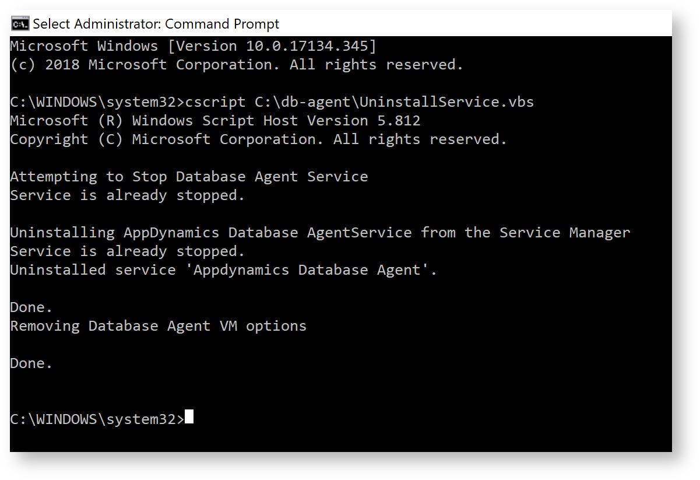Click the first 'Done.' output line
This screenshot has height=480, width=700.
click(31, 307)
